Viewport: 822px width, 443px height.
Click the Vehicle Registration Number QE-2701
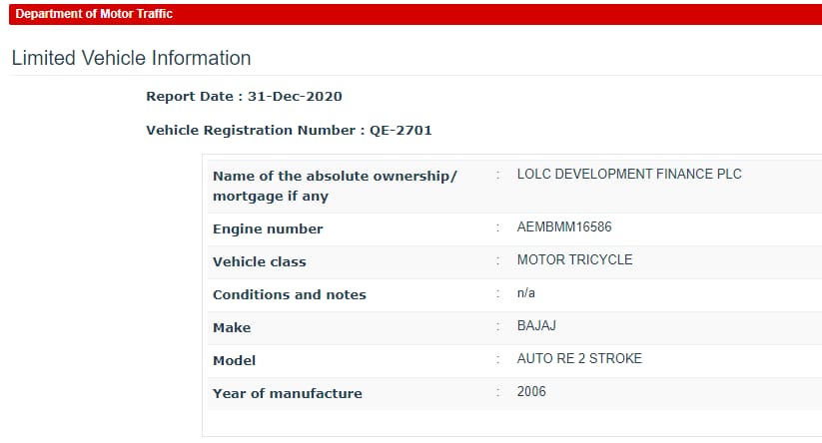point(289,130)
